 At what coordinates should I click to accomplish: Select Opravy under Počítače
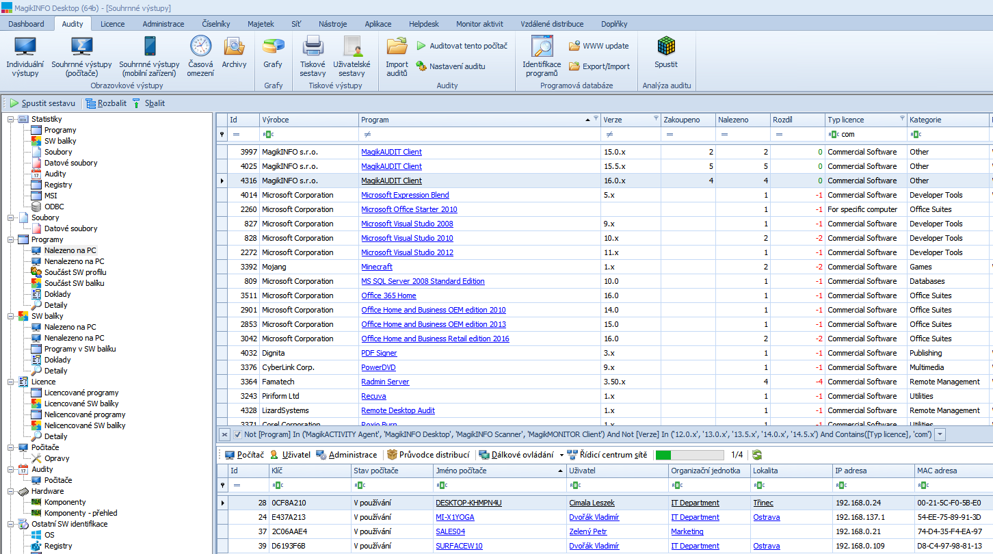point(57,458)
